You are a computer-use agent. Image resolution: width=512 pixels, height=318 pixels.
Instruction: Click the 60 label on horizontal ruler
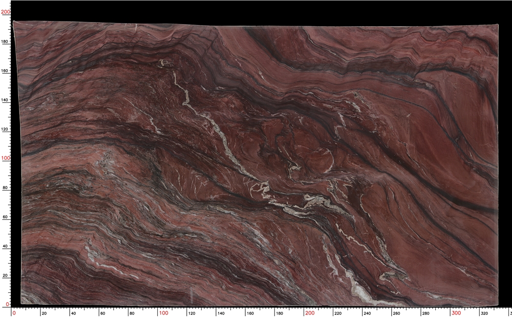103,313
